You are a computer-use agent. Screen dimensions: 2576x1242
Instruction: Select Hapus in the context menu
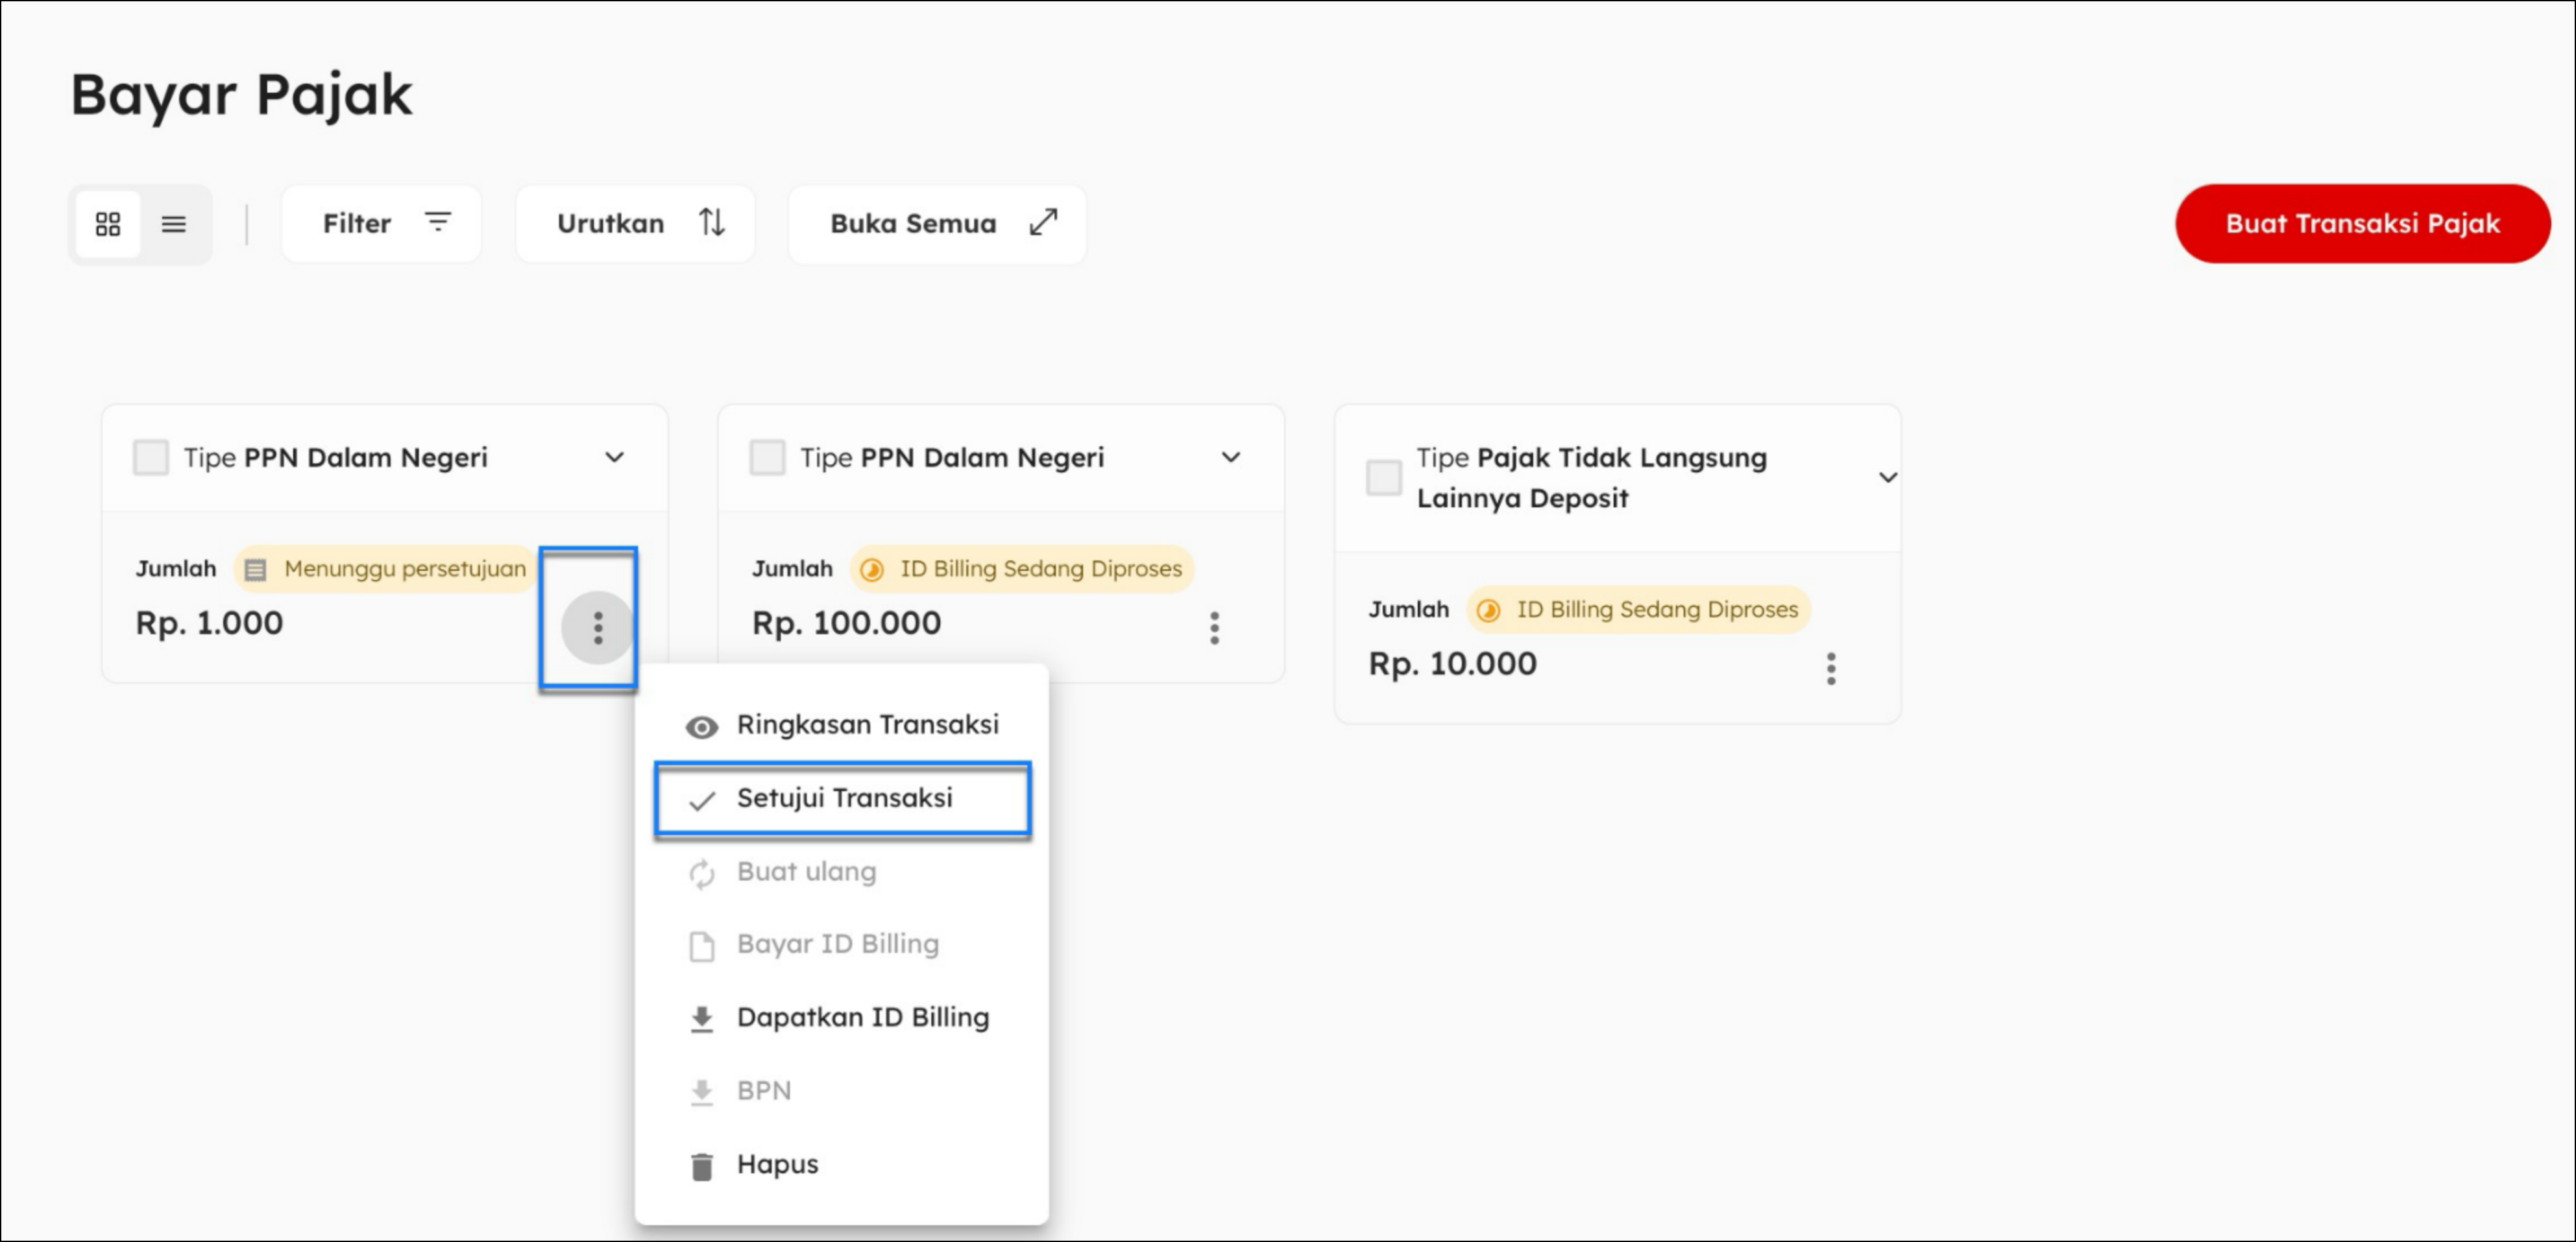coord(777,1164)
